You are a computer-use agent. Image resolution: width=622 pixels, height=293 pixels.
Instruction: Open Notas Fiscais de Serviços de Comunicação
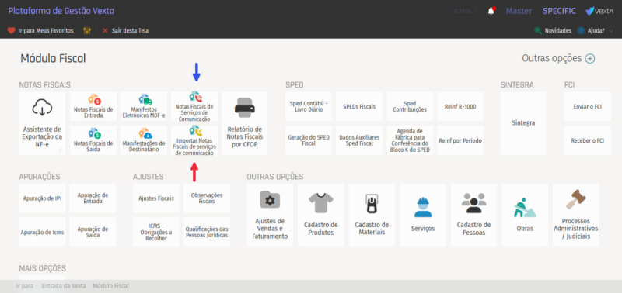pyautogui.click(x=194, y=106)
